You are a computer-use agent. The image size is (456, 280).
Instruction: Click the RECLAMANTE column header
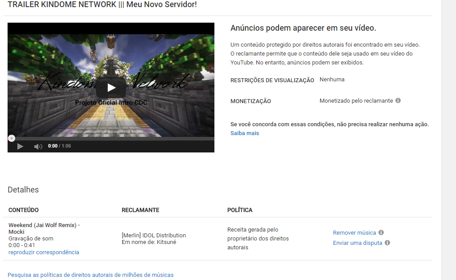140,210
